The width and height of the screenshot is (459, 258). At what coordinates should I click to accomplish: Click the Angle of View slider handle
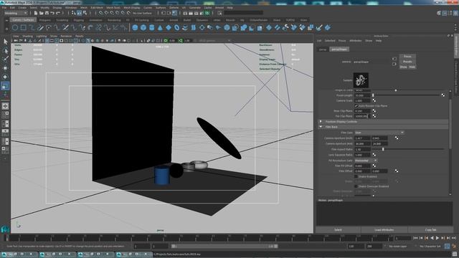pyautogui.click(x=396, y=90)
